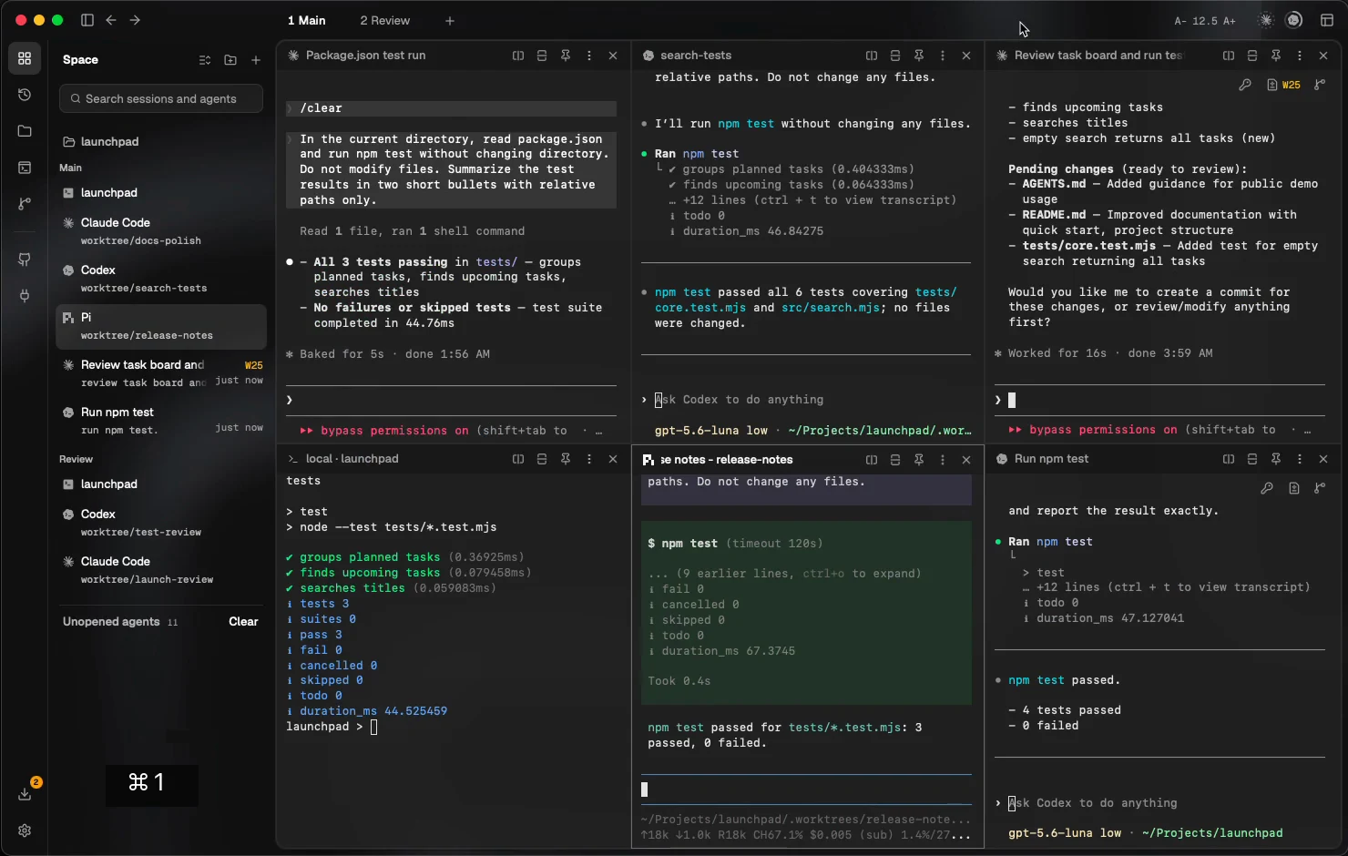
Task: Open the folder icon in left rail
Action: (25, 131)
